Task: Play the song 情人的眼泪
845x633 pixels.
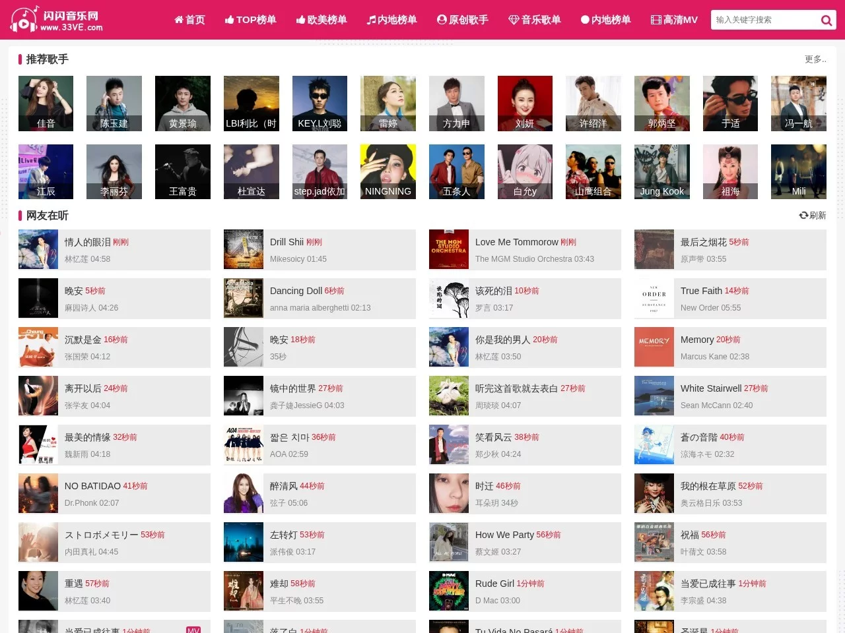Action: 87,242
